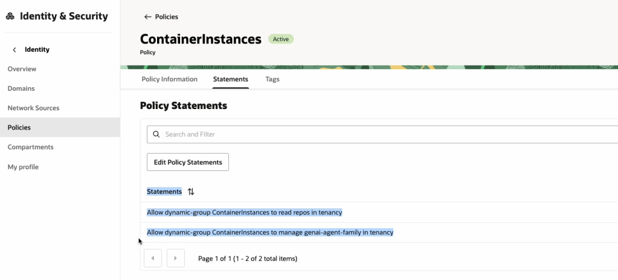Navigate to Domains in sidebar
This screenshot has width=618, height=280.
[21, 89]
